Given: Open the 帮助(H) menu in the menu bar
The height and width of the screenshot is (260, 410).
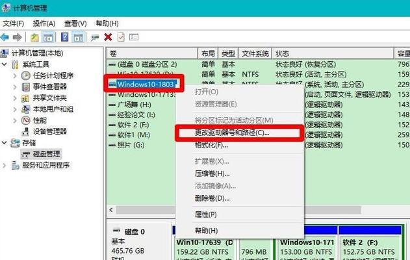Looking at the screenshot, I should (x=107, y=23).
